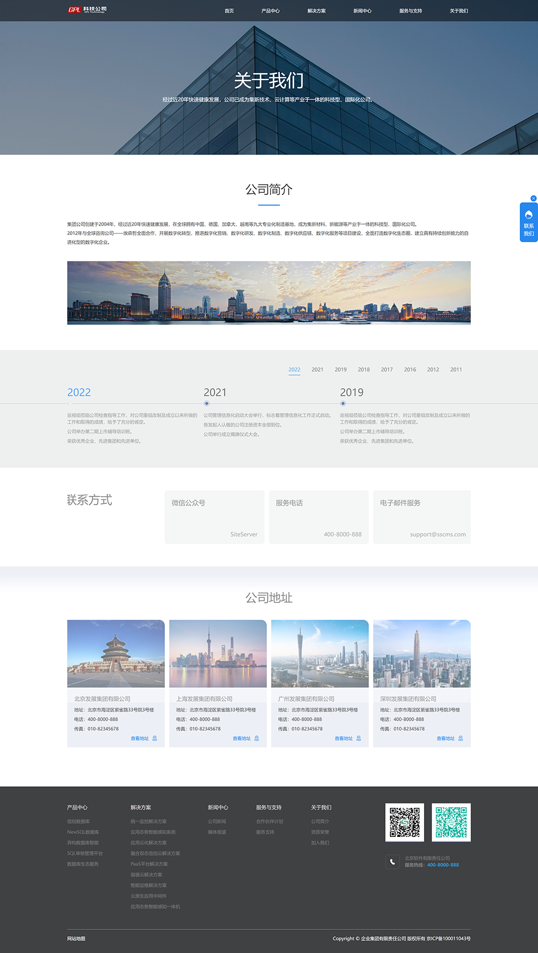Click location pin icon on Beijing card
The image size is (538, 953).
pos(154,739)
